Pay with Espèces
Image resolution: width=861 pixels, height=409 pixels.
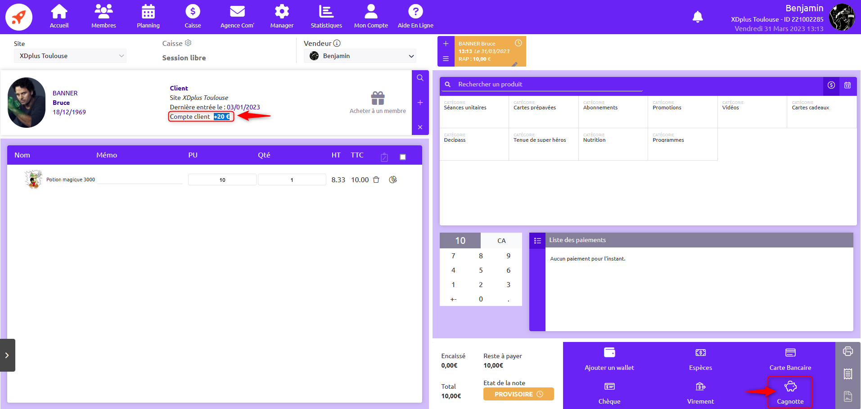(x=700, y=359)
